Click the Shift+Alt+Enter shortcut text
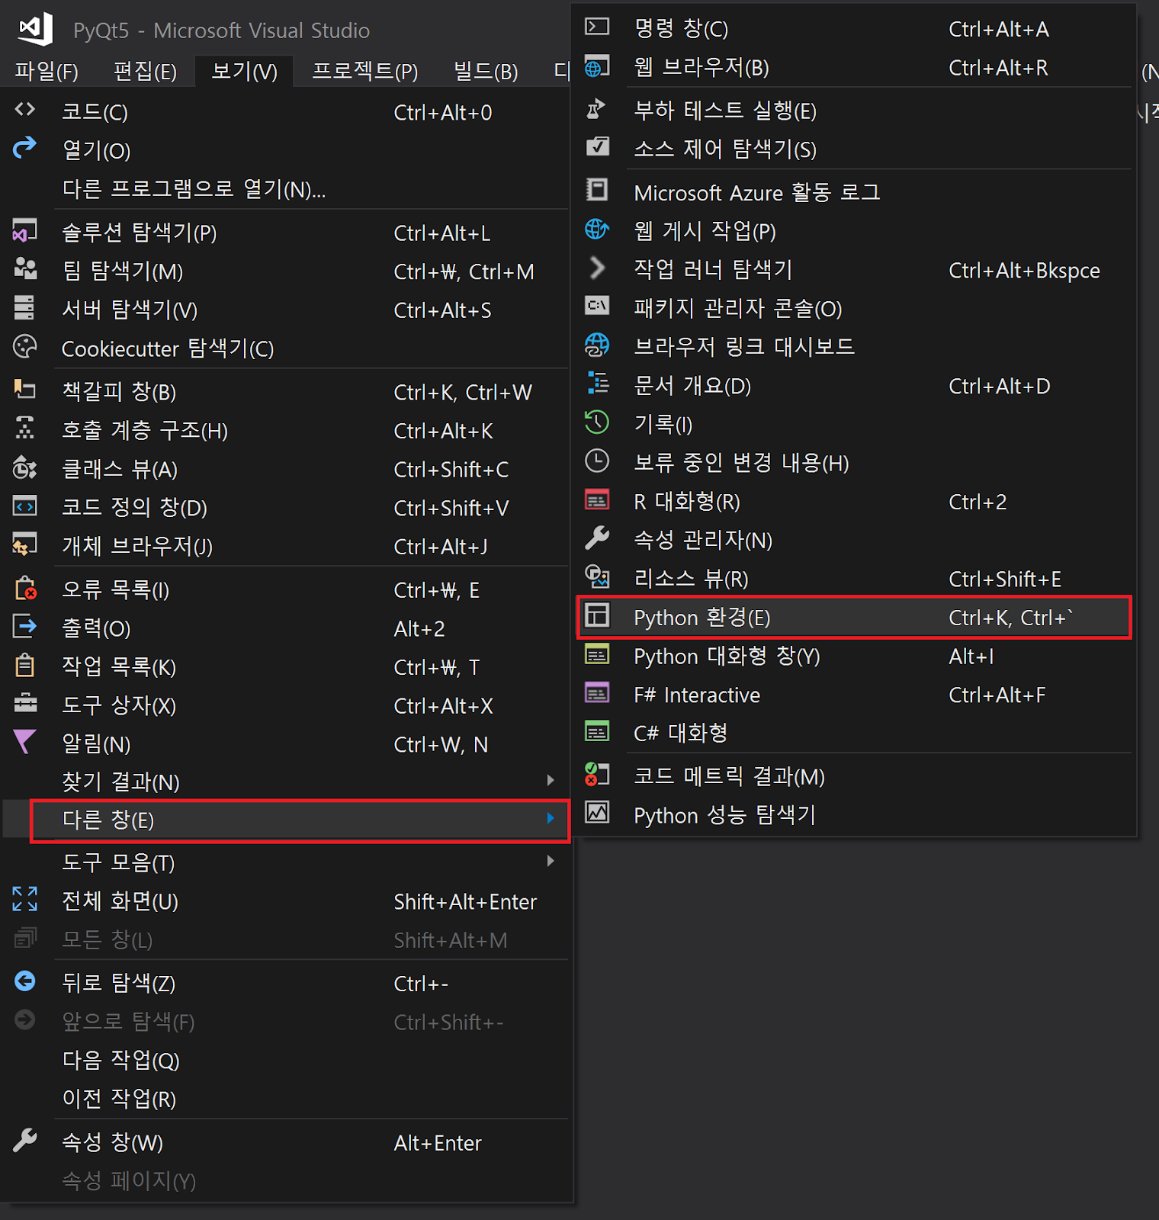 (x=465, y=902)
